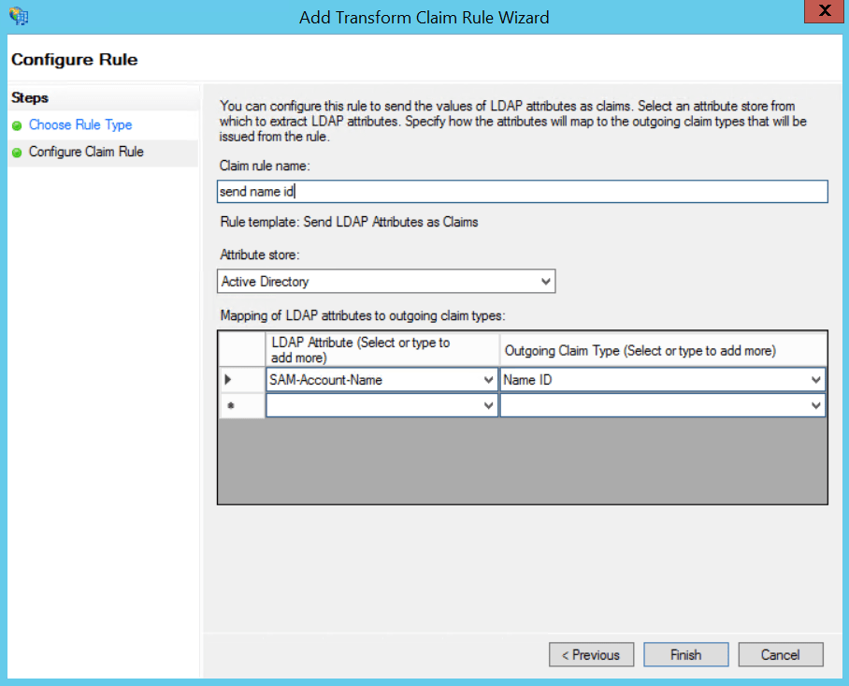The width and height of the screenshot is (849, 686).
Task: Cancel the Add Transform Claim Rule Wizard
Action: coord(781,654)
